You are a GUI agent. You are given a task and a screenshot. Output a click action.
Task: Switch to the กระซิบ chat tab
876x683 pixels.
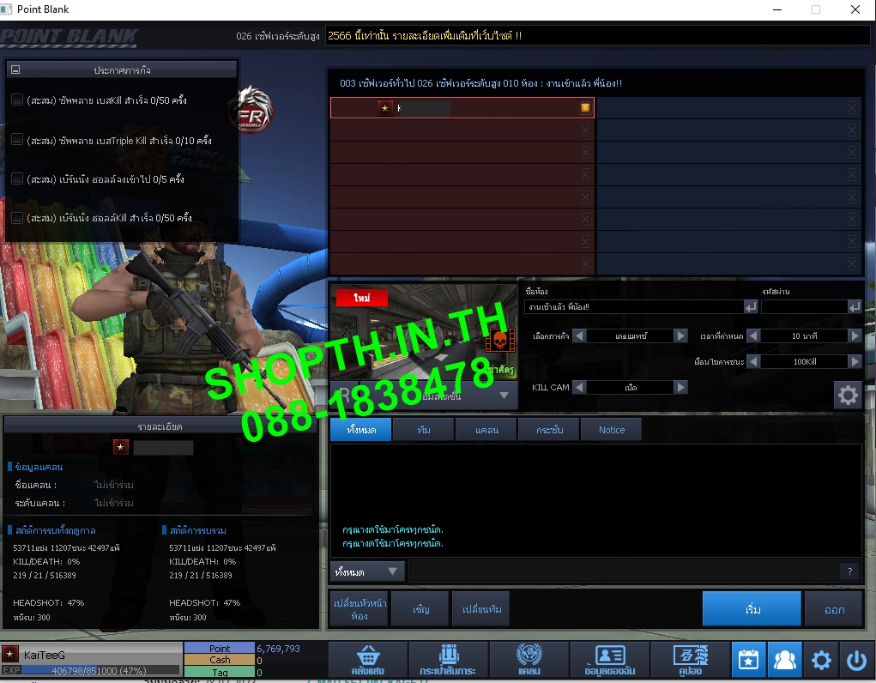coord(548,430)
